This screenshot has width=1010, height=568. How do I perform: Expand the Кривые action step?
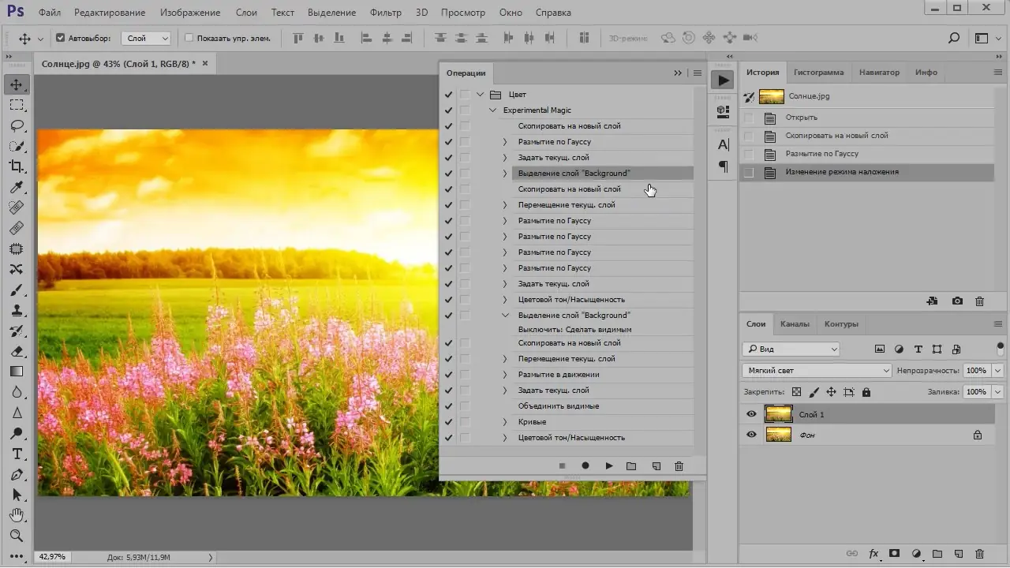pos(505,422)
